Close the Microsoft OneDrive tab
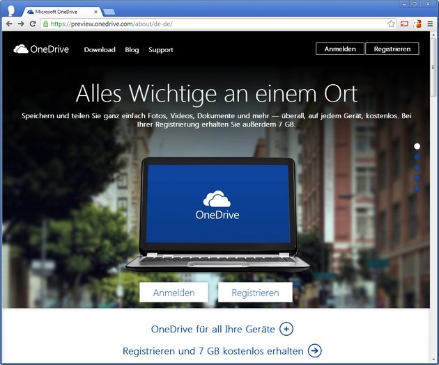 [95, 12]
